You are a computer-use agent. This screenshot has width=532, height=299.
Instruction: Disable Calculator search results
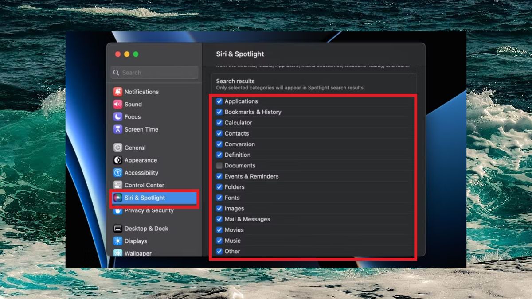coord(219,122)
